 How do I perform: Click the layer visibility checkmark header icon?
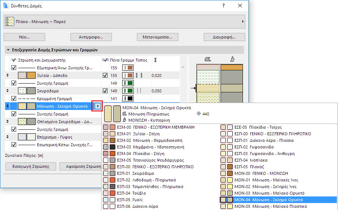click(14, 60)
